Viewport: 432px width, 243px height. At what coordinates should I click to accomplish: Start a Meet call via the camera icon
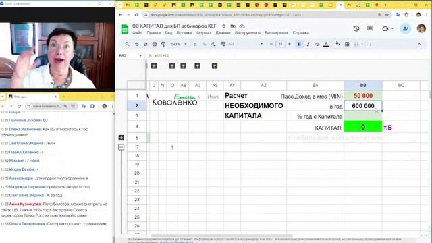[x=385, y=28]
